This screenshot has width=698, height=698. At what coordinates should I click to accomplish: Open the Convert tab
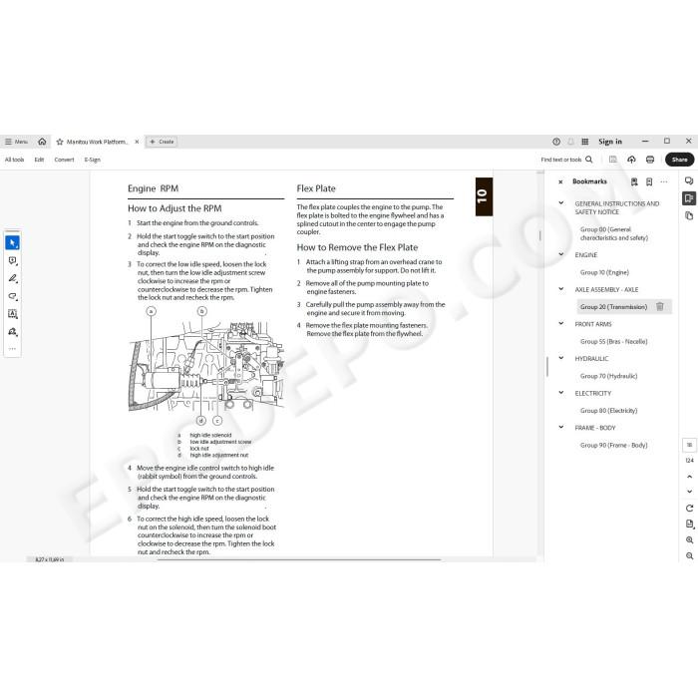(x=64, y=160)
